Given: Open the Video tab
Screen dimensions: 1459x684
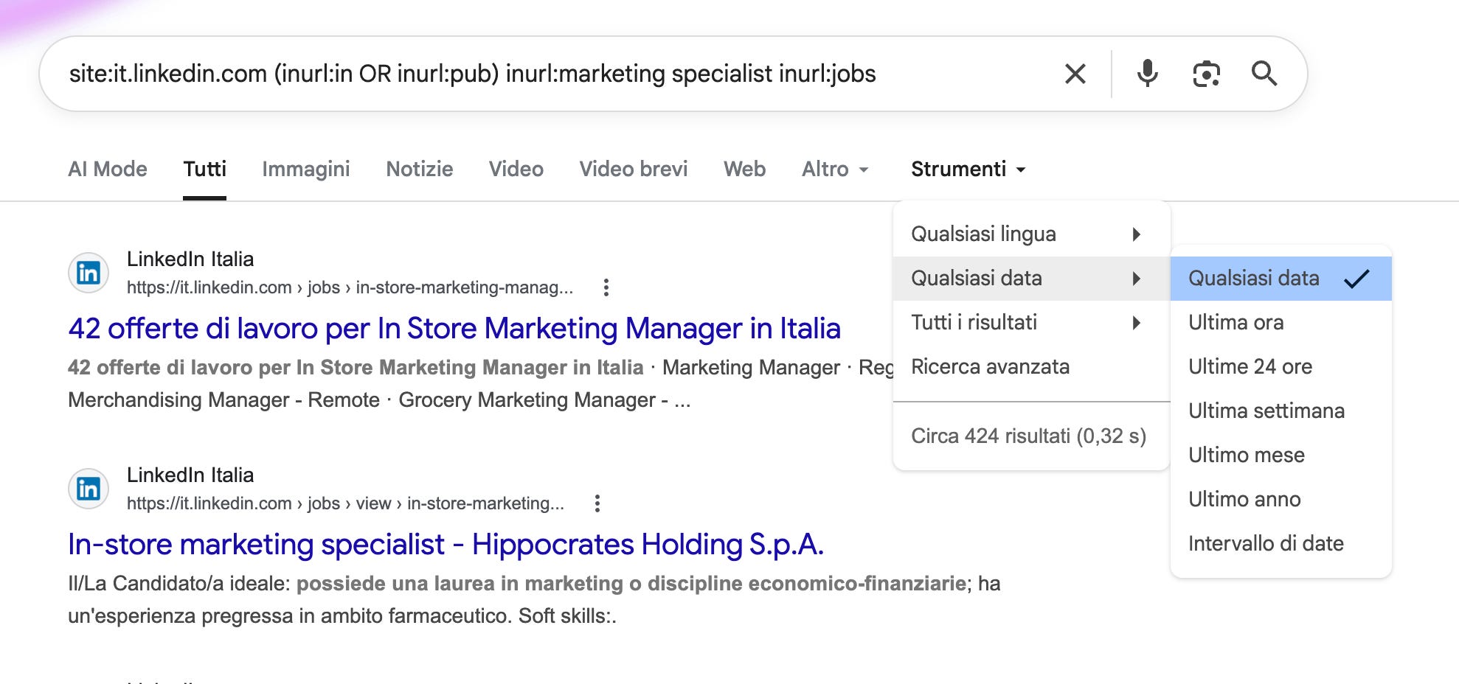Looking at the screenshot, I should [516, 169].
